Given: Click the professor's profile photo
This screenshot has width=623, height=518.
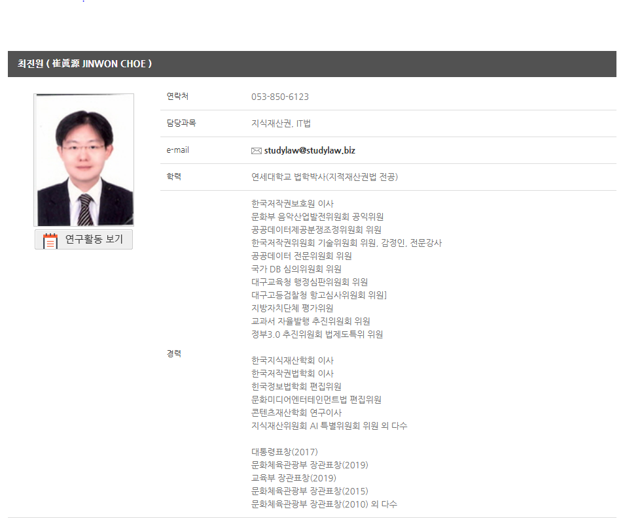Looking at the screenshot, I should (x=84, y=160).
